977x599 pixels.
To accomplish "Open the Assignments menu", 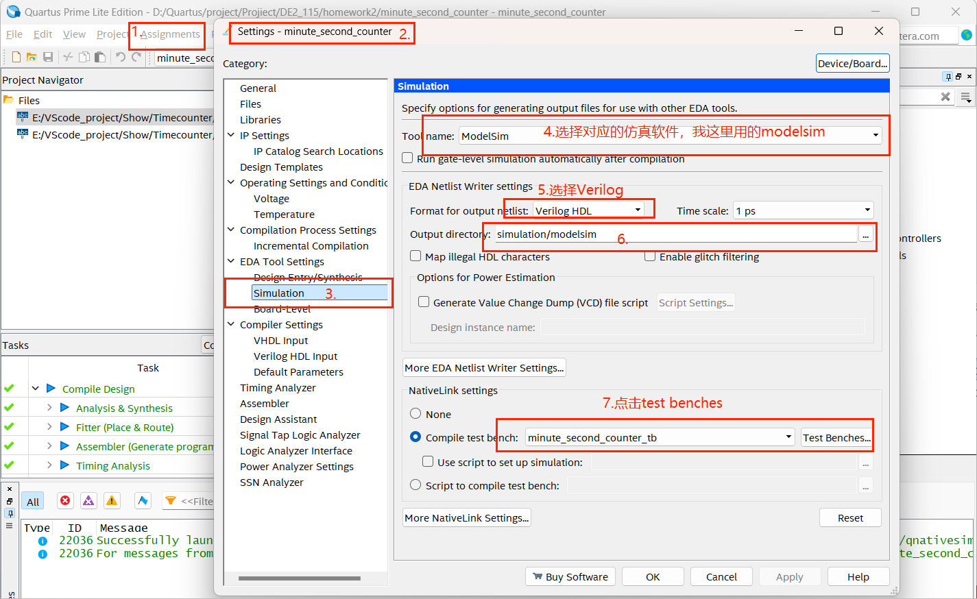I will tap(170, 34).
